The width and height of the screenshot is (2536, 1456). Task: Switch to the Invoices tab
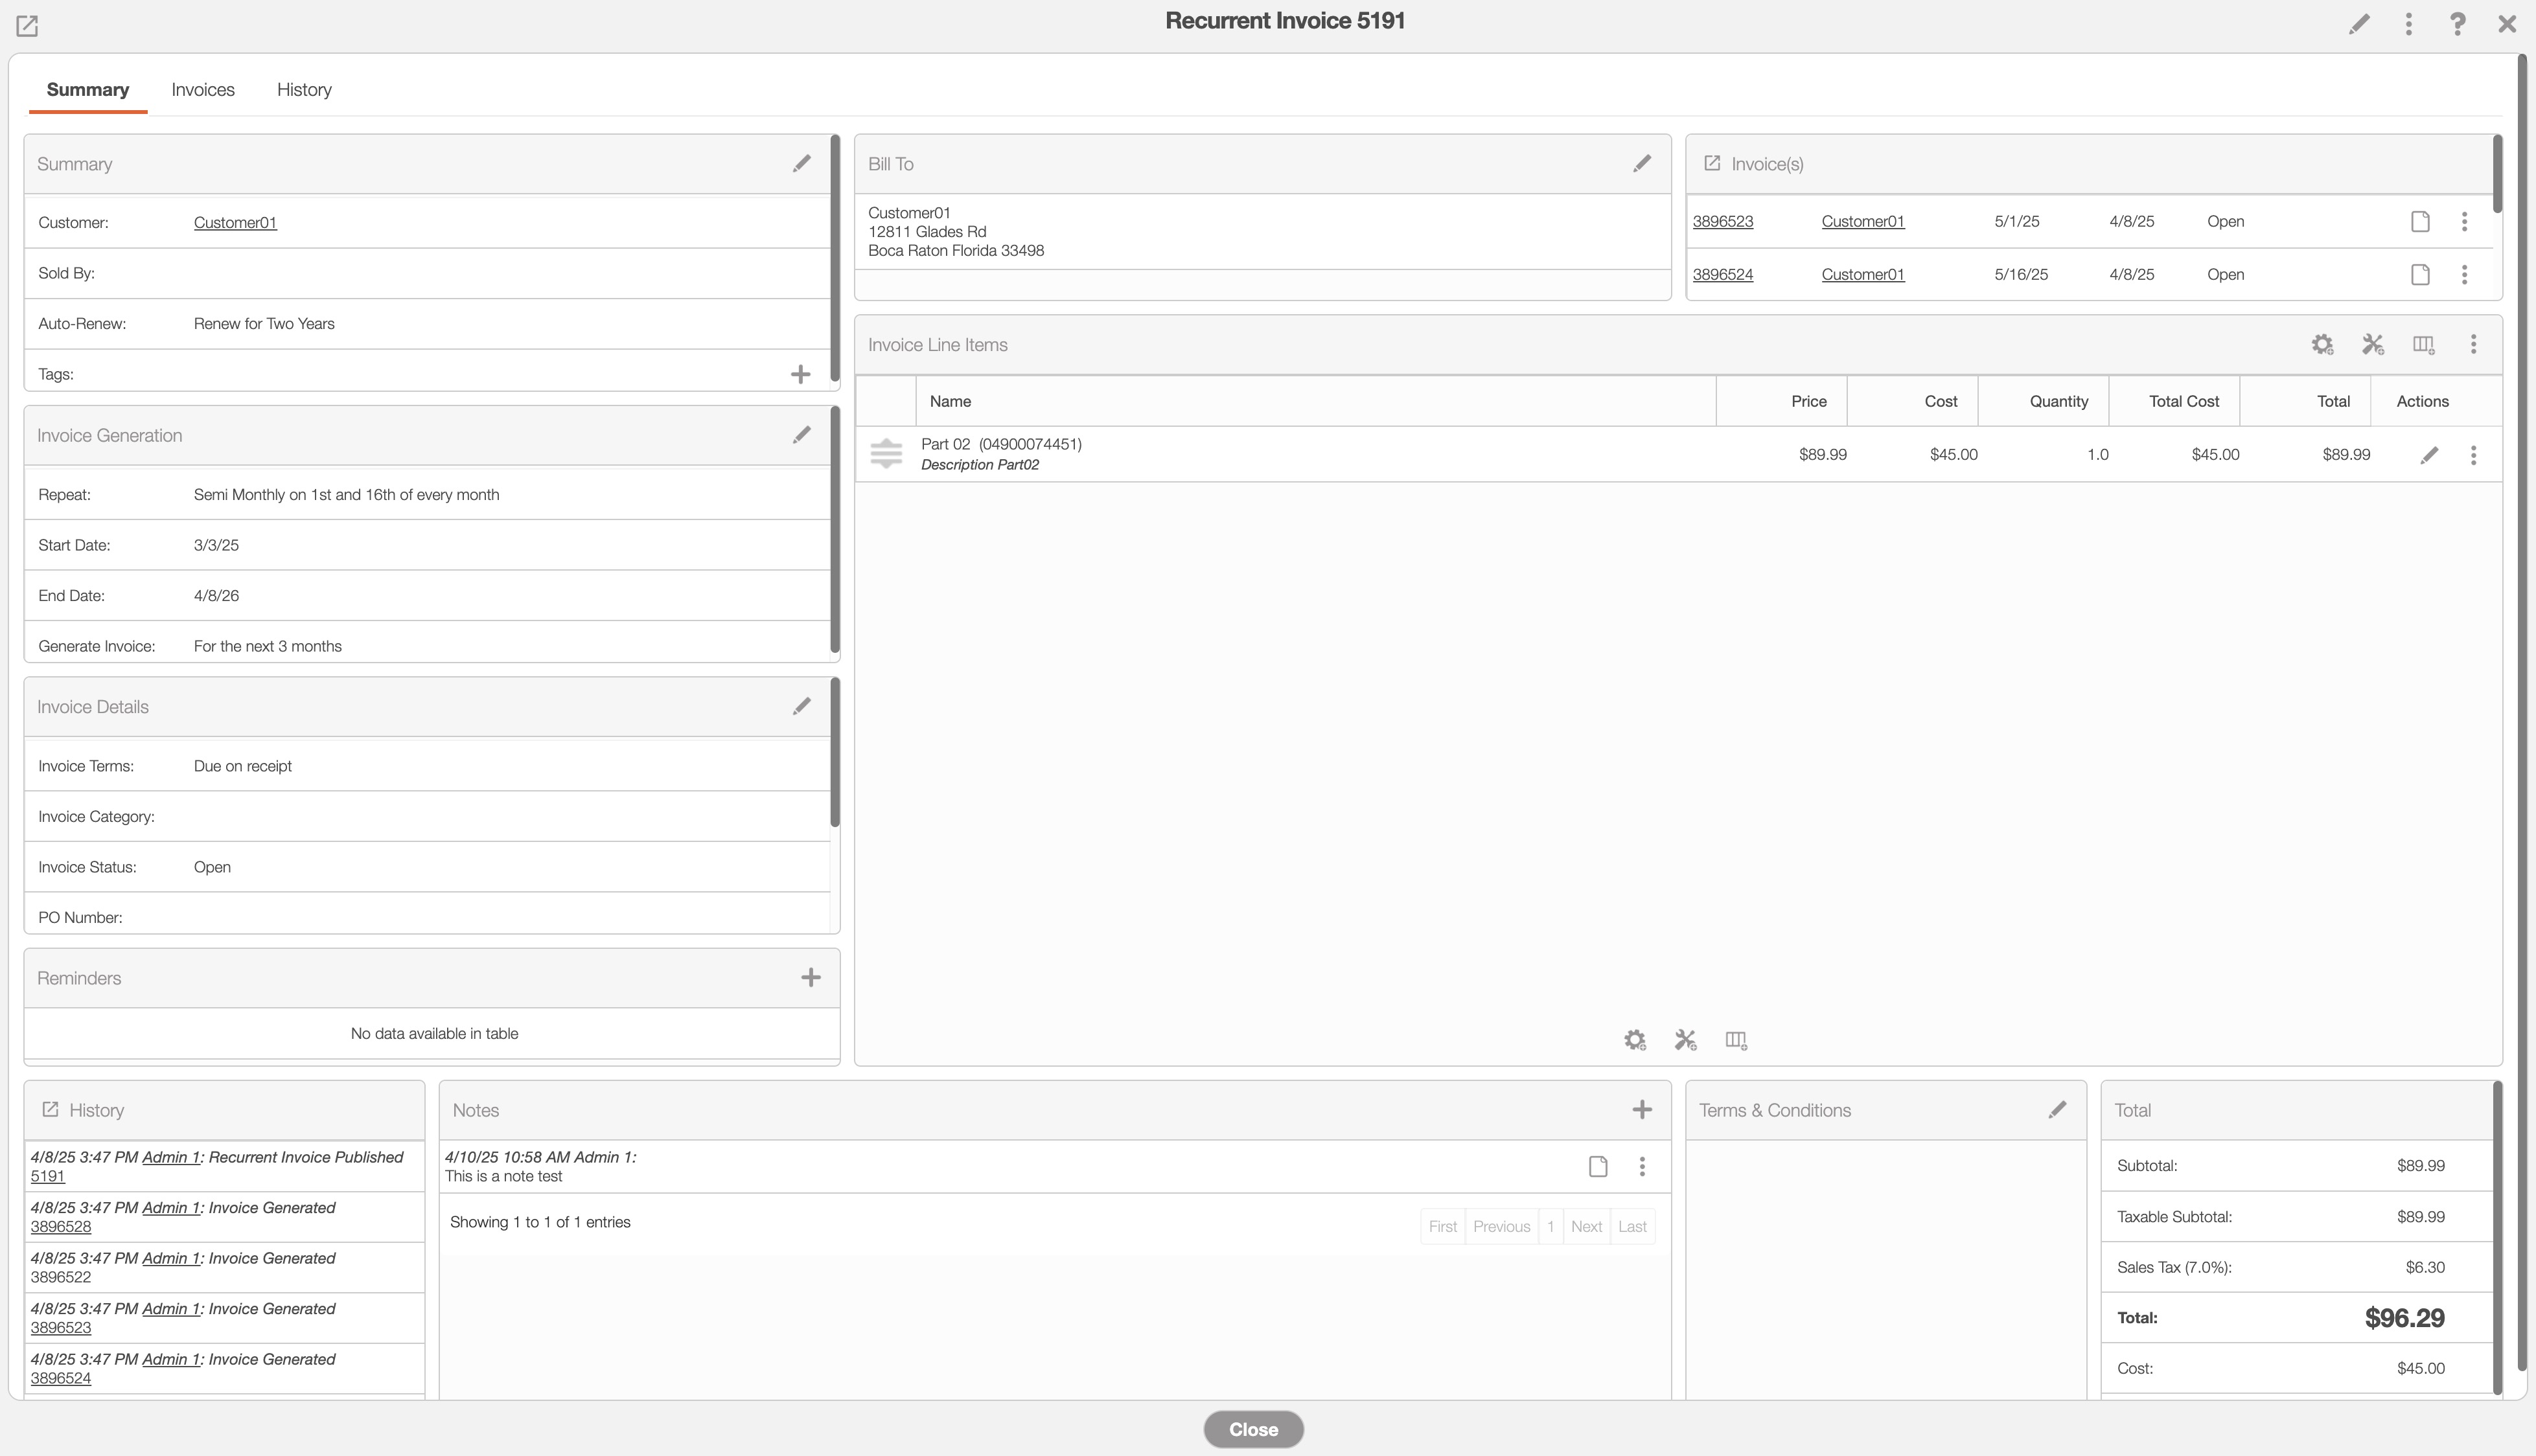[x=203, y=90]
